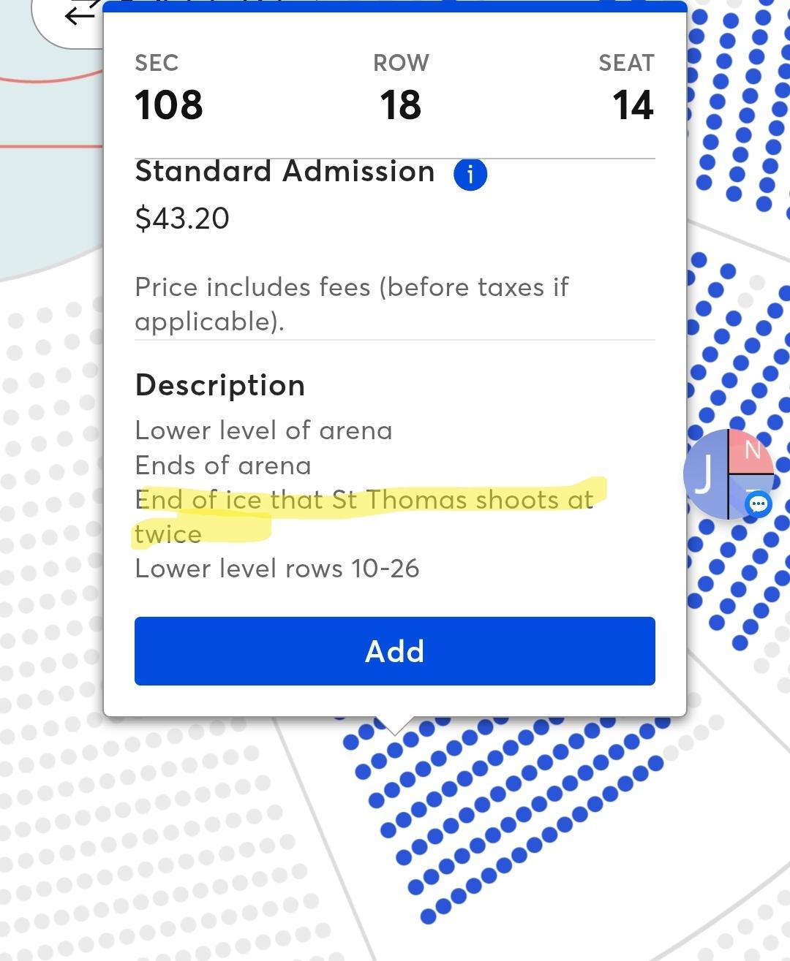Image resolution: width=790 pixels, height=961 pixels.
Task: Click the SEAT column label
Action: click(x=626, y=64)
